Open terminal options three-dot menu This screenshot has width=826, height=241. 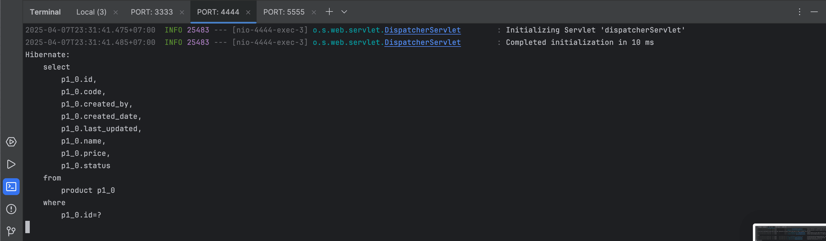800,12
